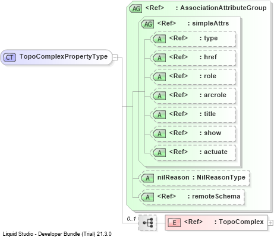The width and height of the screenshot is (274, 237).
Task: Select the ': TopoComplex' element label
Action: click(239, 222)
